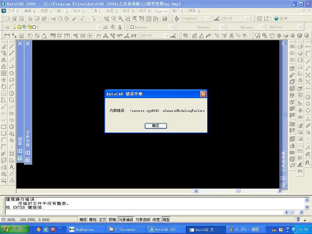312x234 pixels.
Task: Click the horizontal drawing scrollbar thumb
Action: coord(238,191)
